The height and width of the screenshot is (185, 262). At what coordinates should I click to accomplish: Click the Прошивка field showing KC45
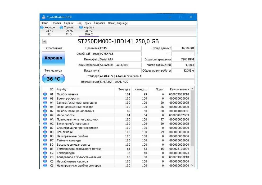tap(120, 48)
